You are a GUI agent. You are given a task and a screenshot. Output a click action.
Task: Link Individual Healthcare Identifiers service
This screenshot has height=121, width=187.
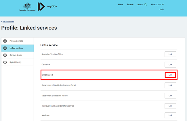coord(170,106)
